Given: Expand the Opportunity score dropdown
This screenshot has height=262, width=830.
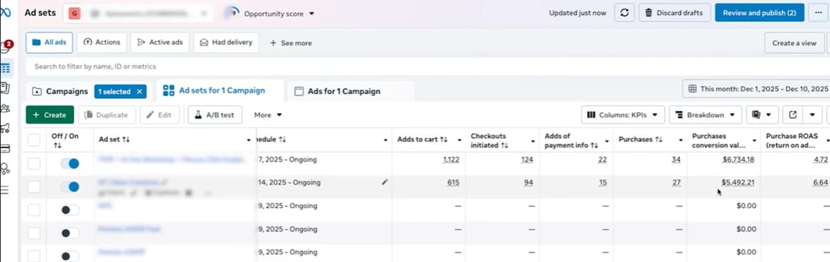Looking at the screenshot, I should coord(311,13).
